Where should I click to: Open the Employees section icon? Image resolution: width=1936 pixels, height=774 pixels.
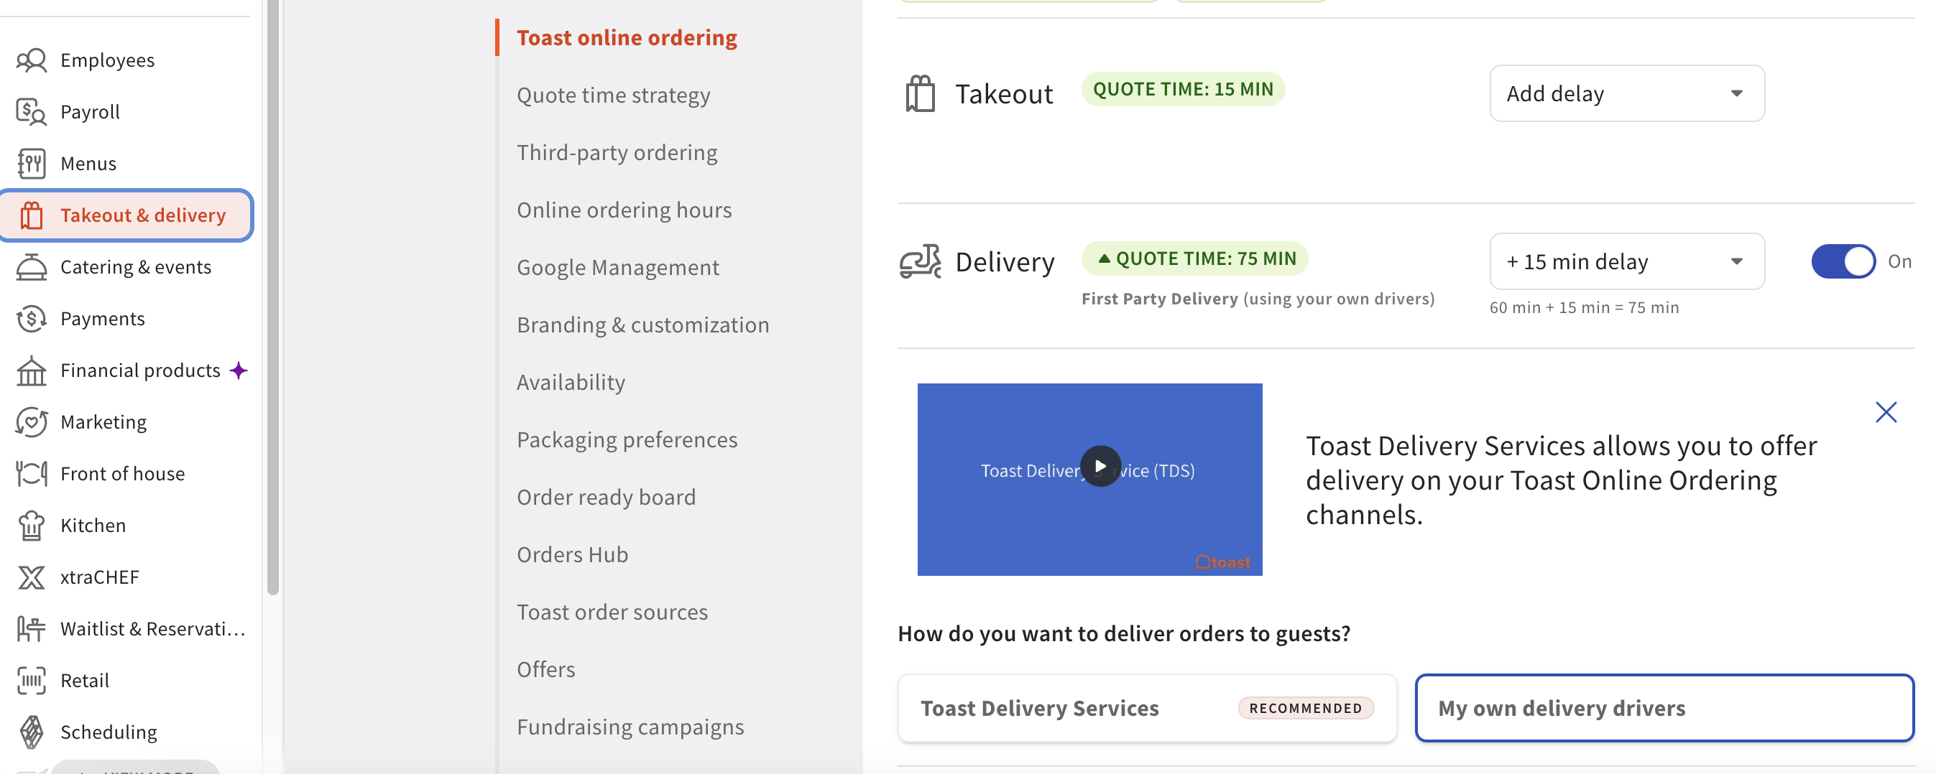(32, 60)
